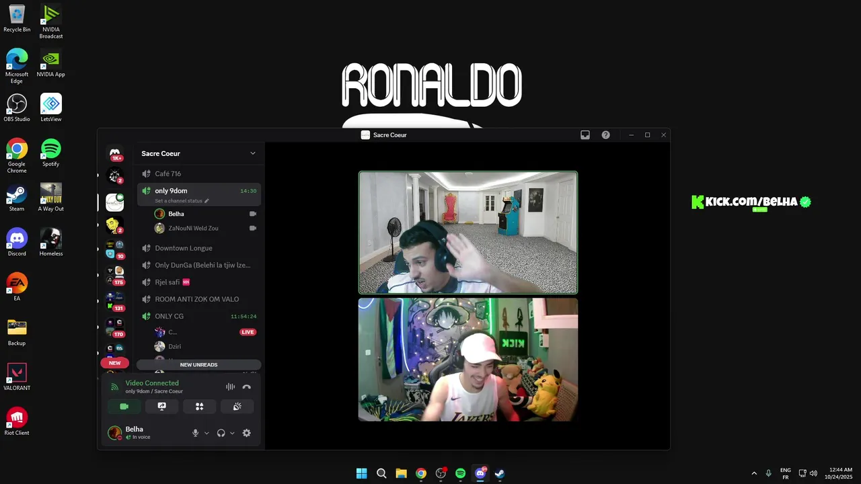Open A Way Out desktop shortcut
861x484 pixels.
click(x=51, y=197)
